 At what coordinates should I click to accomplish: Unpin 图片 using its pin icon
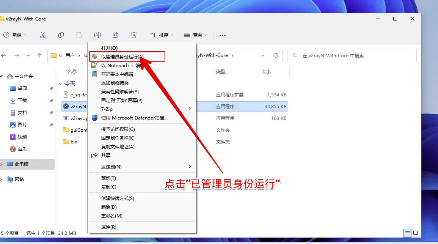(52, 124)
